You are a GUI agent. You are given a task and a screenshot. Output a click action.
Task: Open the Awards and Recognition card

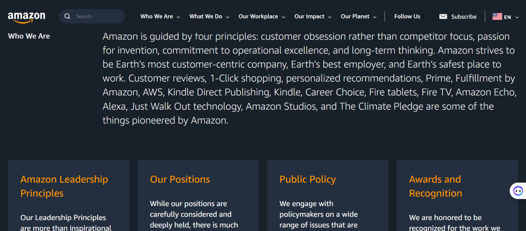pyautogui.click(x=435, y=186)
